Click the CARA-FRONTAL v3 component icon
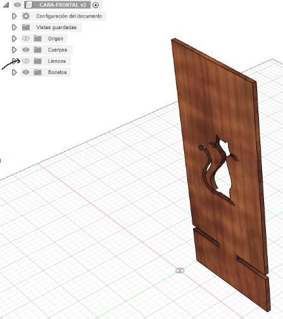Screen dimensions: 283x319 pyautogui.click(x=28, y=5)
